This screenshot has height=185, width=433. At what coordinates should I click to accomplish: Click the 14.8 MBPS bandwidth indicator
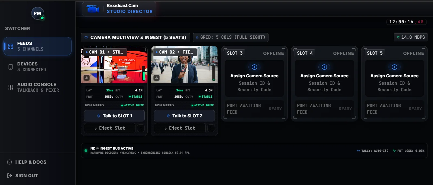point(411,37)
